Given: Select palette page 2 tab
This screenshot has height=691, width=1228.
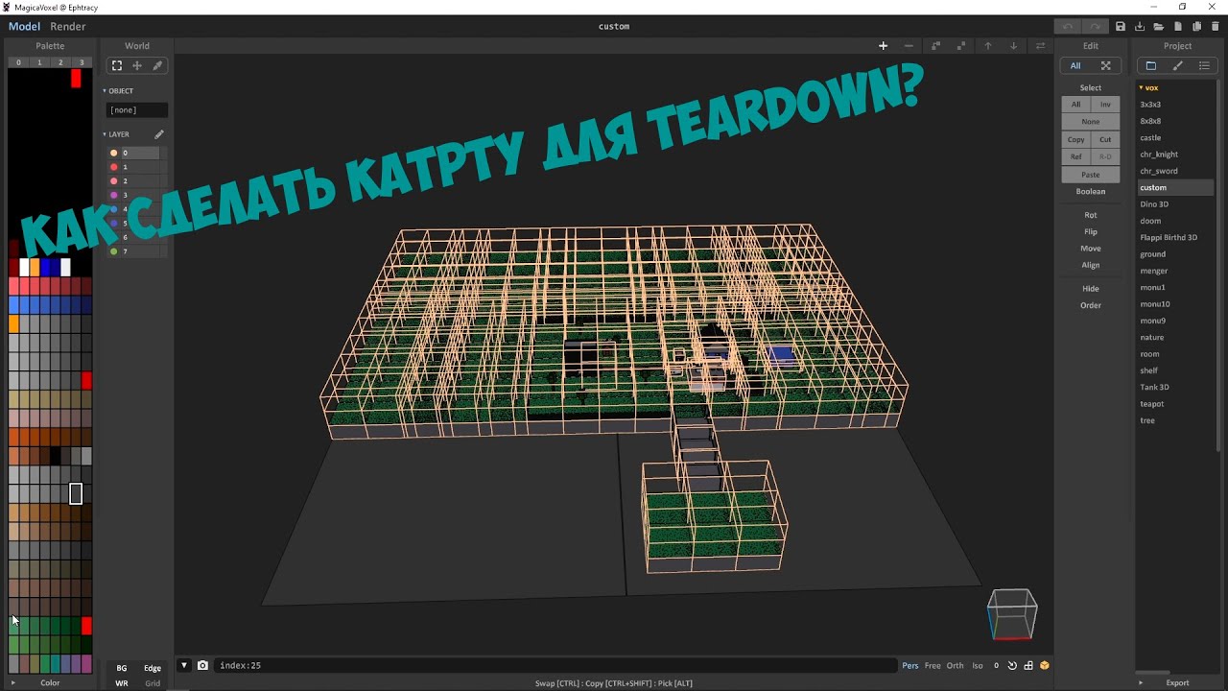Looking at the screenshot, I should (x=60, y=62).
